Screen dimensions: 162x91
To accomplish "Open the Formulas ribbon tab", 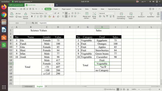I will 78,9.
